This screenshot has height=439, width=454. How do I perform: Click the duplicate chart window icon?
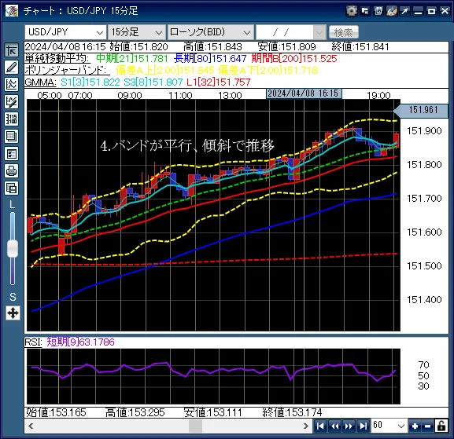click(12, 188)
